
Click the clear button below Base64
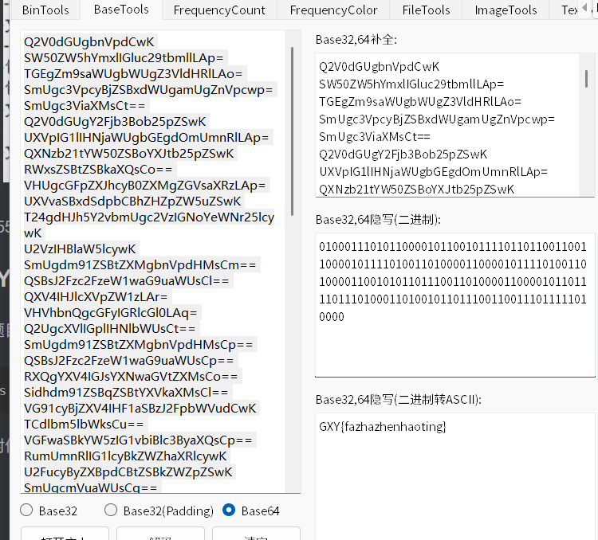[x=256, y=534]
